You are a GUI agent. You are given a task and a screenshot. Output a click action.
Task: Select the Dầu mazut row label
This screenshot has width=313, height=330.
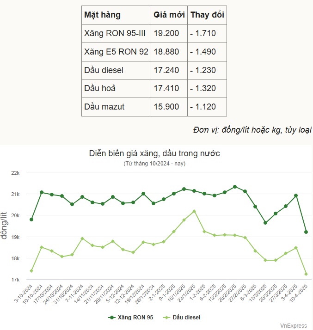pos(104,107)
